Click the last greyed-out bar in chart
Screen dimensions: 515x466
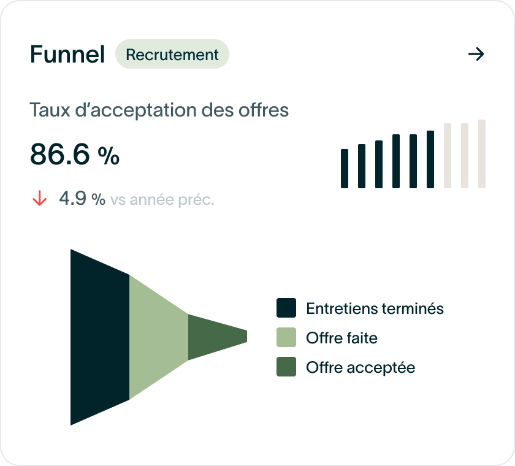tap(482, 154)
